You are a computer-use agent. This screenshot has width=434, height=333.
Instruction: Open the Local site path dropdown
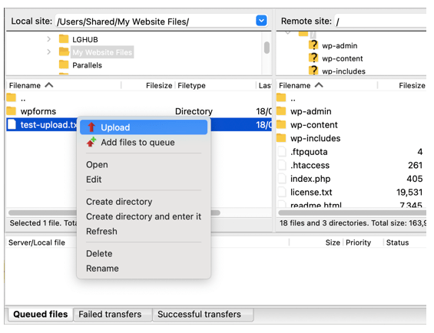(261, 21)
